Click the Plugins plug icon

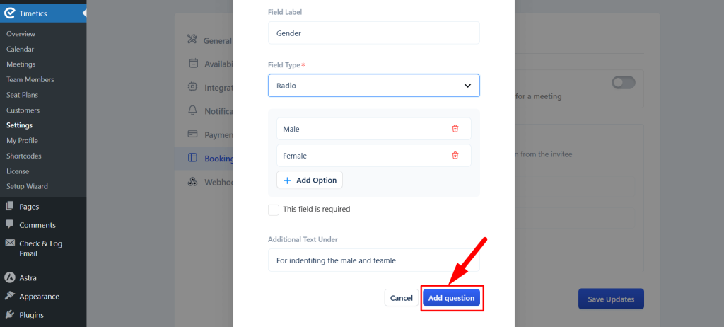pyautogui.click(x=10, y=314)
